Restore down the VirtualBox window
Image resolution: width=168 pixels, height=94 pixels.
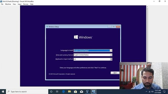(159, 1)
